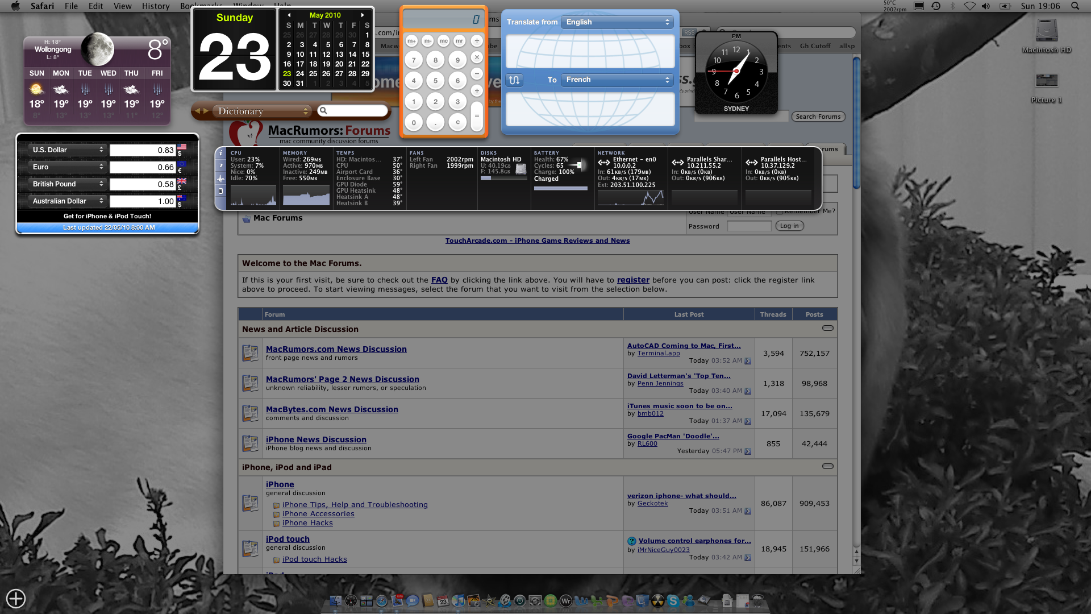Open Time Machine from the Dock
Image resolution: width=1091 pixels, height=614 pixels.
click(x=519, y=600)
